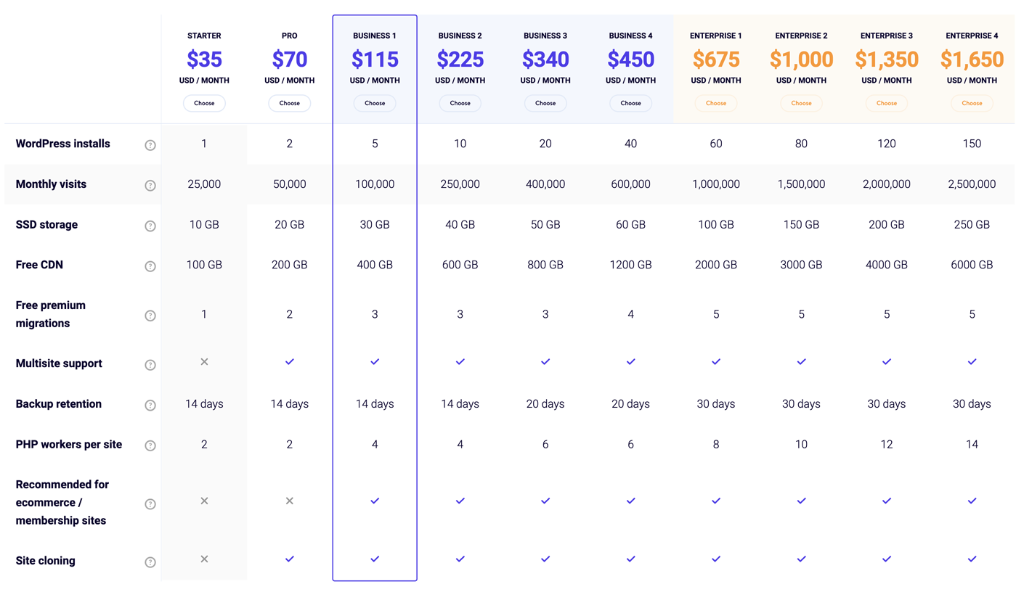The width and height of the screenshot is (1016, 592).
Task: Click the $115 Business 1 price
Action: pyautogui.click(x=375, y=59)
